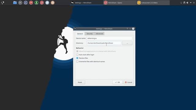Switch to Settings — NitroShare taskbar entry
Image resolution: width=196 pixels, height=110 pixels.
point(86,3)
